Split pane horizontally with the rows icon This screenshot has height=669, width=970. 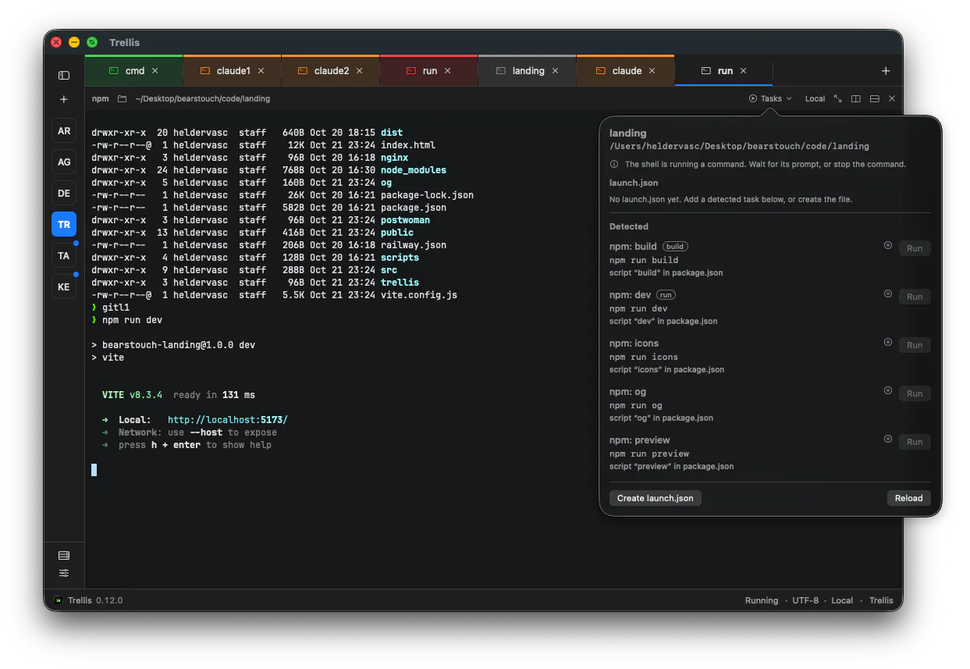pos(874,98)
